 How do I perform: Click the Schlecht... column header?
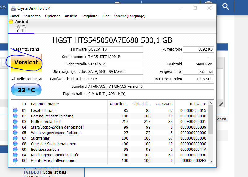coord(141,104)
